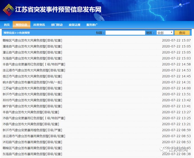Viewport: 194px width, 158px height.
Task: Expand the 地区 dropdown showing 全部
Action: point(165,33)
